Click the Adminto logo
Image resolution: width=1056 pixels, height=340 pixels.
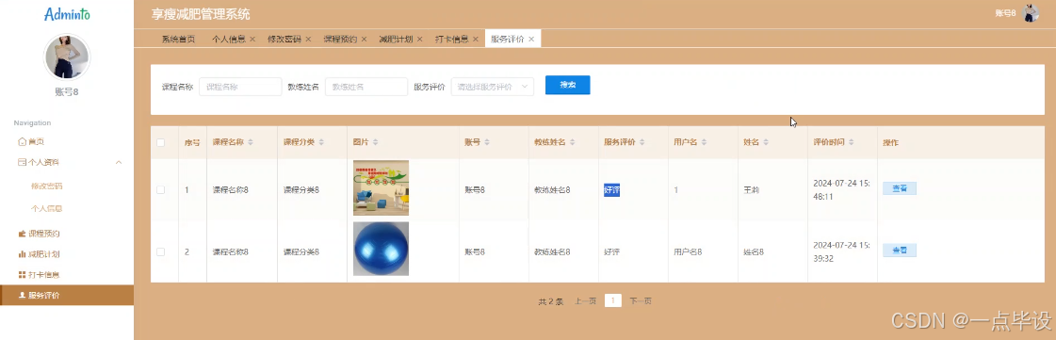coord(67,14)
